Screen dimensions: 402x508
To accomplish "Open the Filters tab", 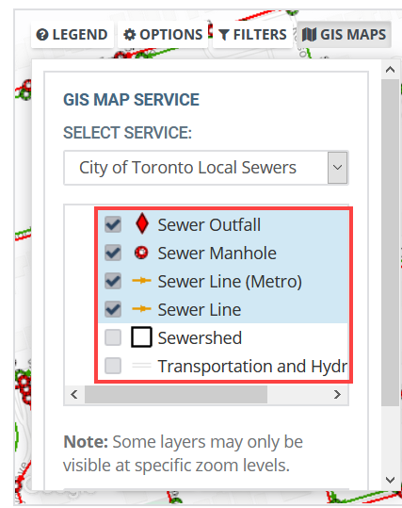I will click(252, 35).
